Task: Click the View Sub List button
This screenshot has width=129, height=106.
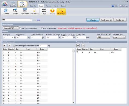Action: pyautogui.click(x=120, y=20)
